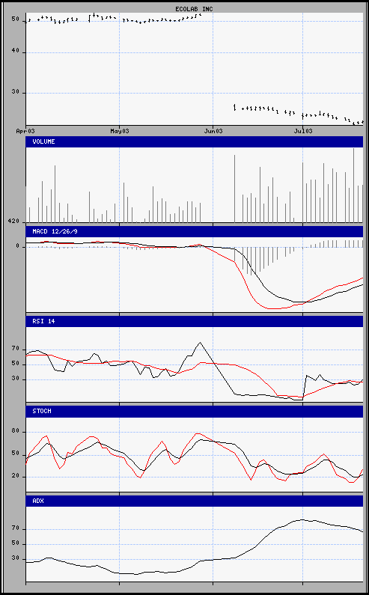Click the 0 label on MACD axis
This screenshot has height=595, width=369.
click(17, 246)
